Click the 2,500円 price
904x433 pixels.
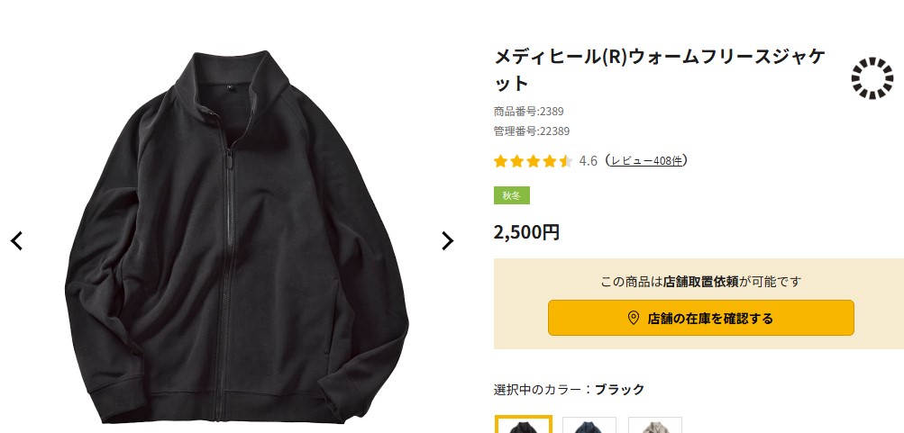526,232
